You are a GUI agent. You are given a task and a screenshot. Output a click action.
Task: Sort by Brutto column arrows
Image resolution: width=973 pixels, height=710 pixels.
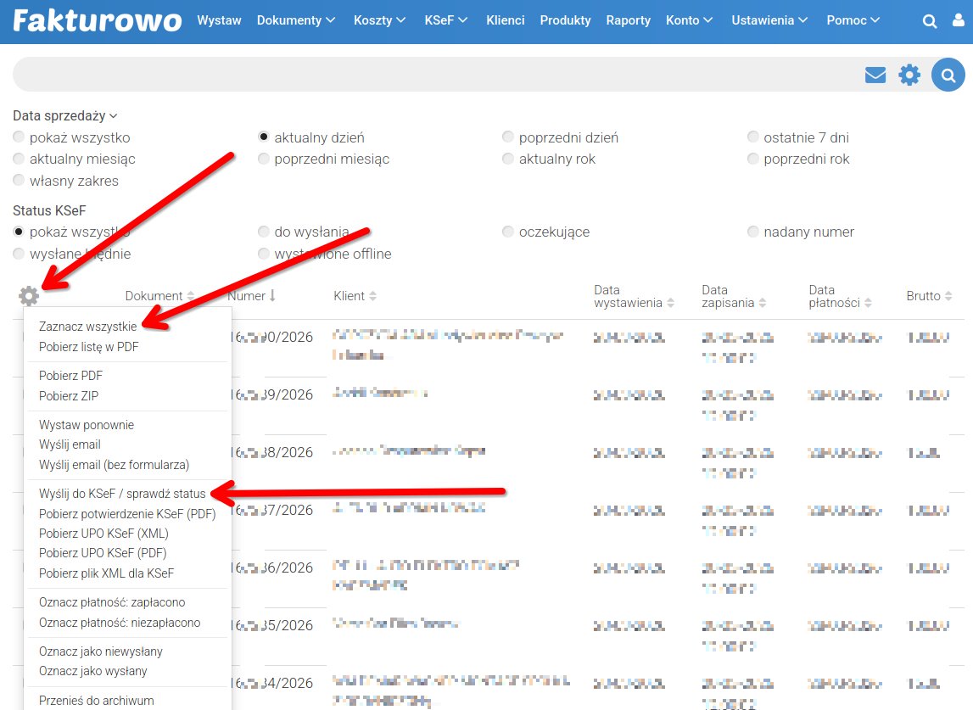coord(948,296)
